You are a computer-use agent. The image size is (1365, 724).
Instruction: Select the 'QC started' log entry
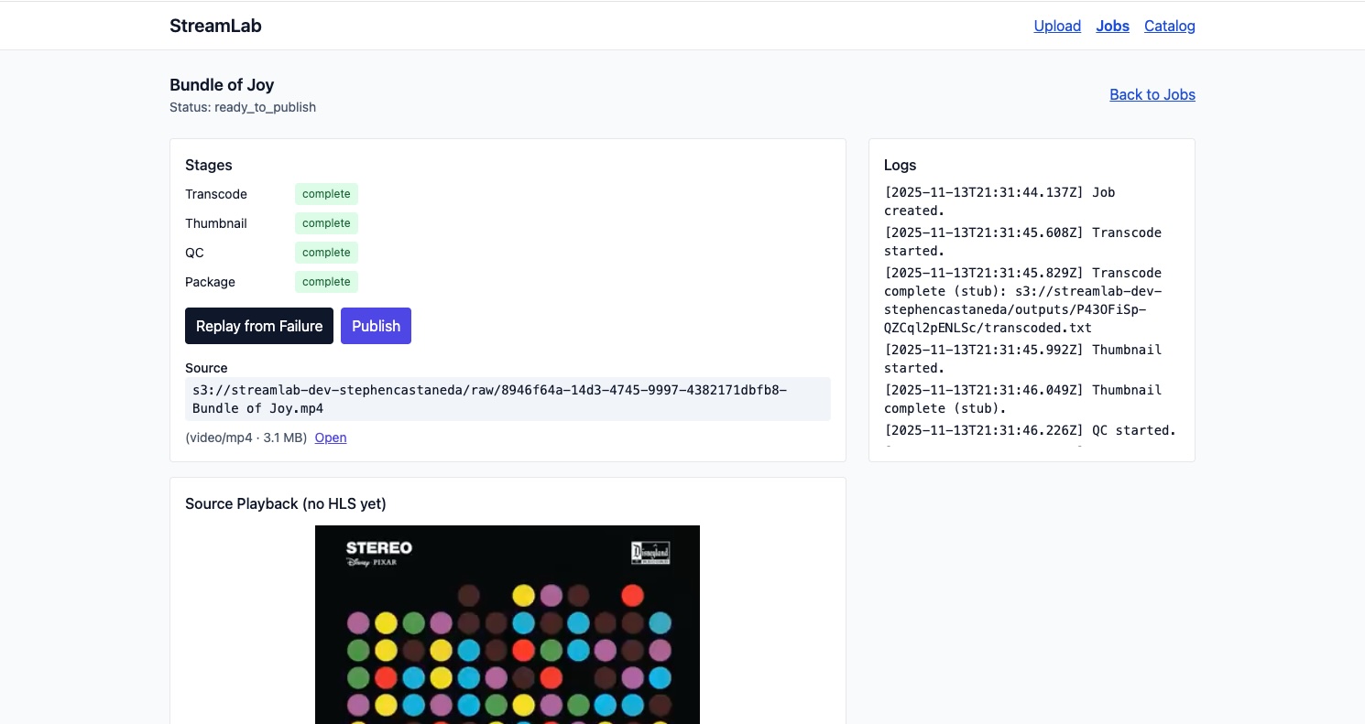tap(1030, 430)
